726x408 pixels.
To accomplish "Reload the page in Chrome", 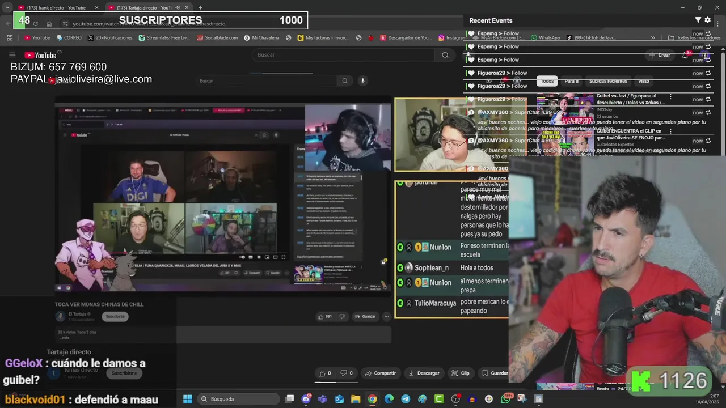I will pyautogui.click(x=35, y=24).
